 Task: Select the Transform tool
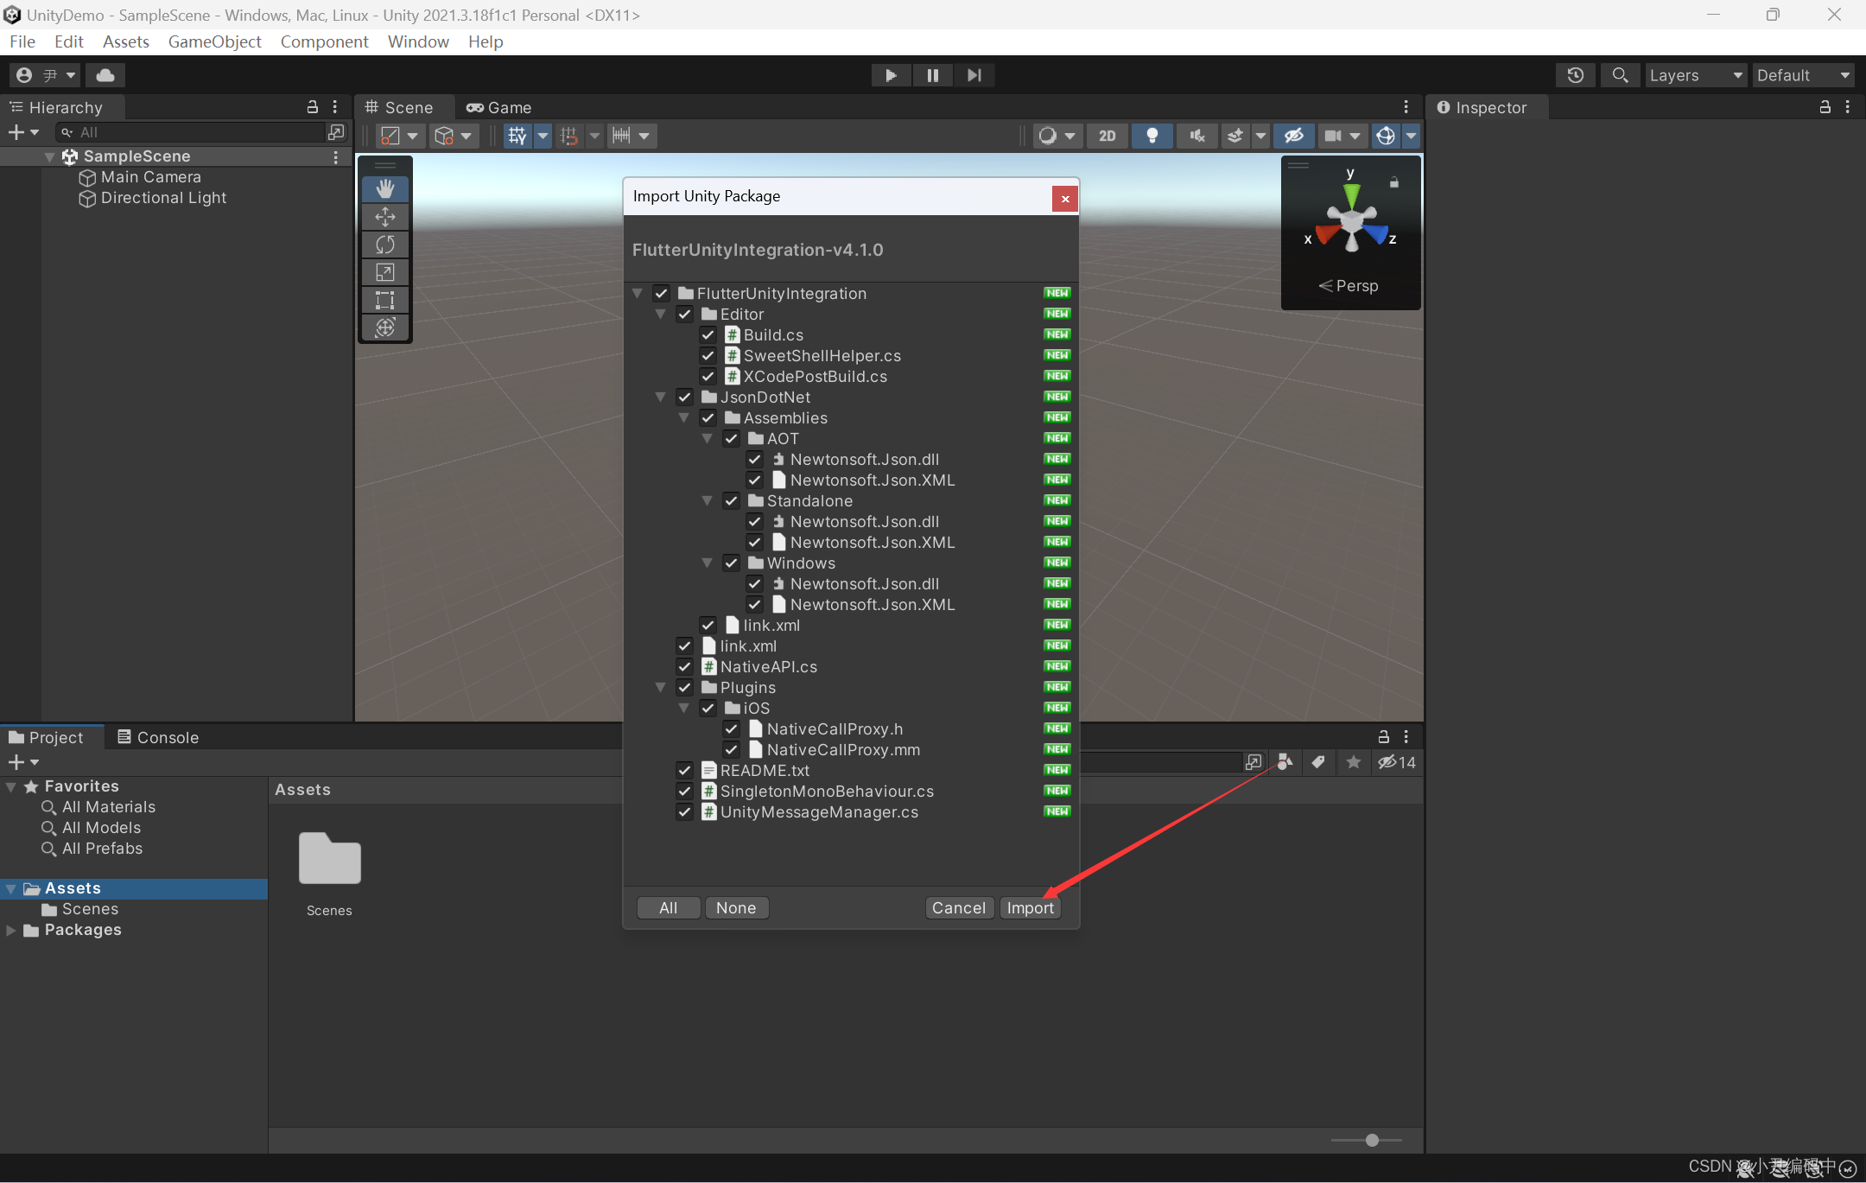(385, 328)
